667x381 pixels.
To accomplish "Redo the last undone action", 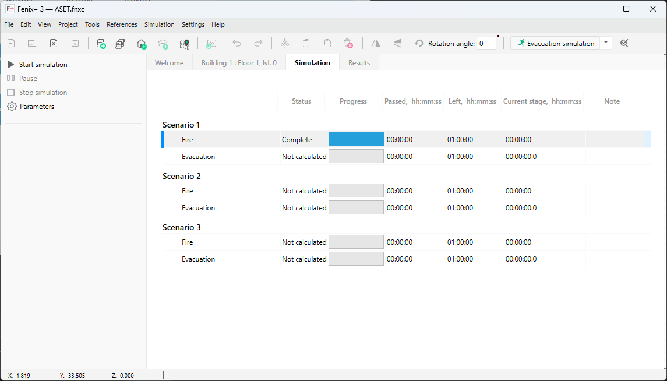I will [258, 43].
